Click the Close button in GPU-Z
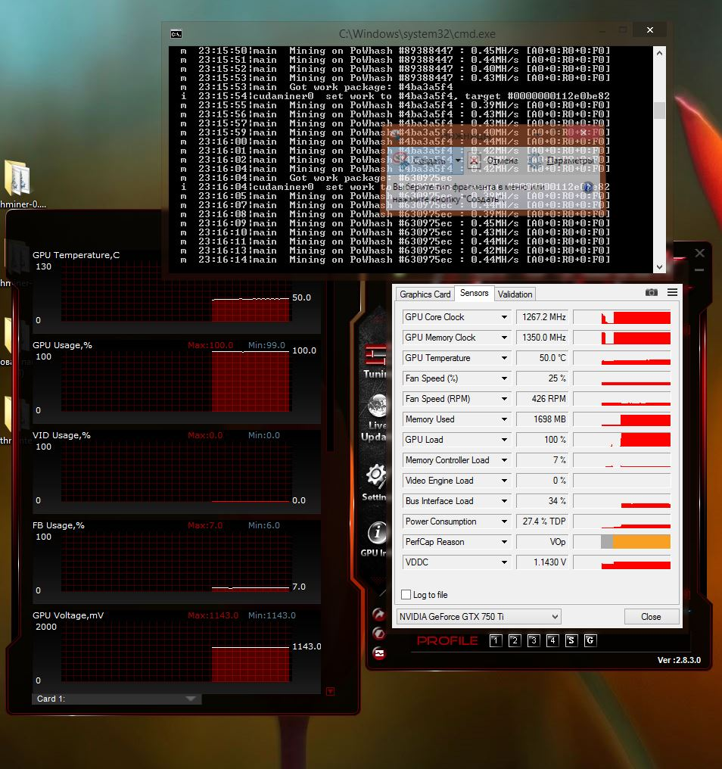The height and width of the screenshot is (769, 722). (651, 617)
